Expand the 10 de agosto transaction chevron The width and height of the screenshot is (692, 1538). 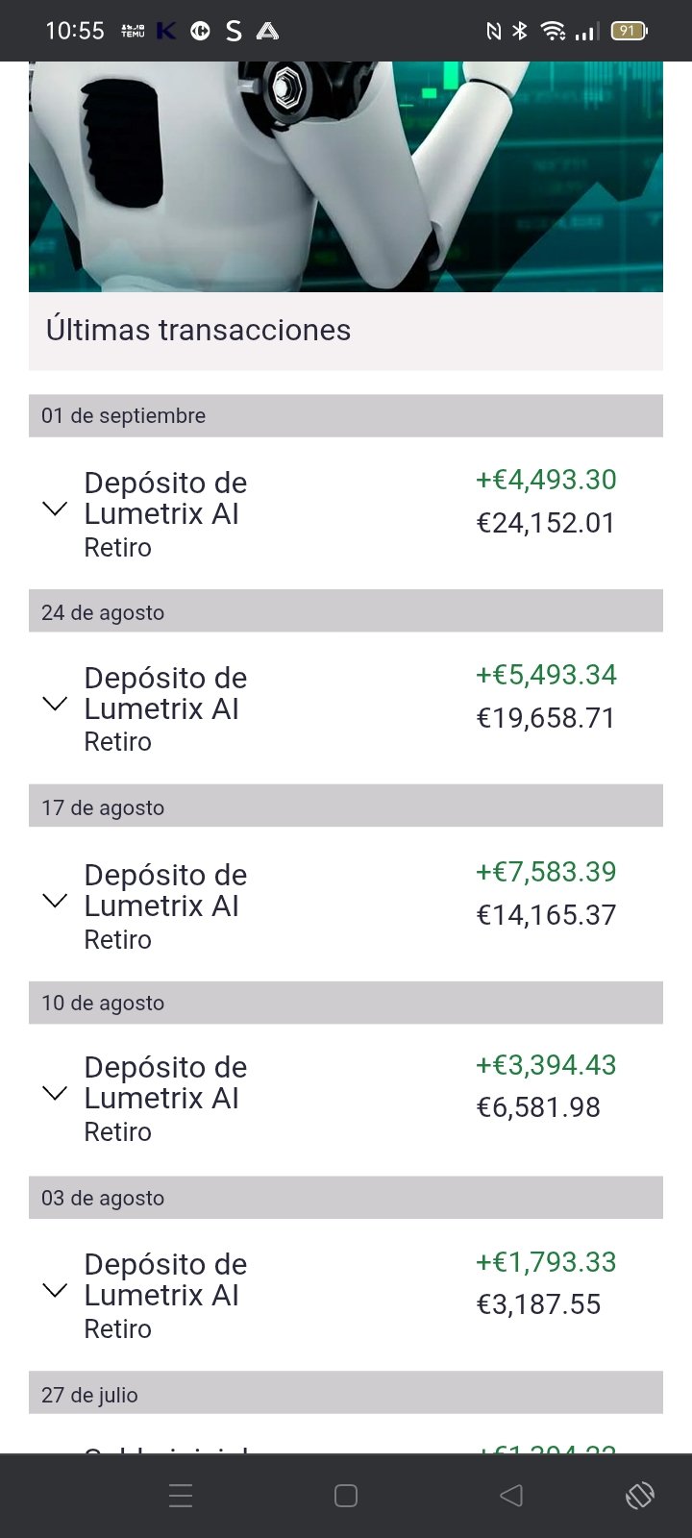56,1094
